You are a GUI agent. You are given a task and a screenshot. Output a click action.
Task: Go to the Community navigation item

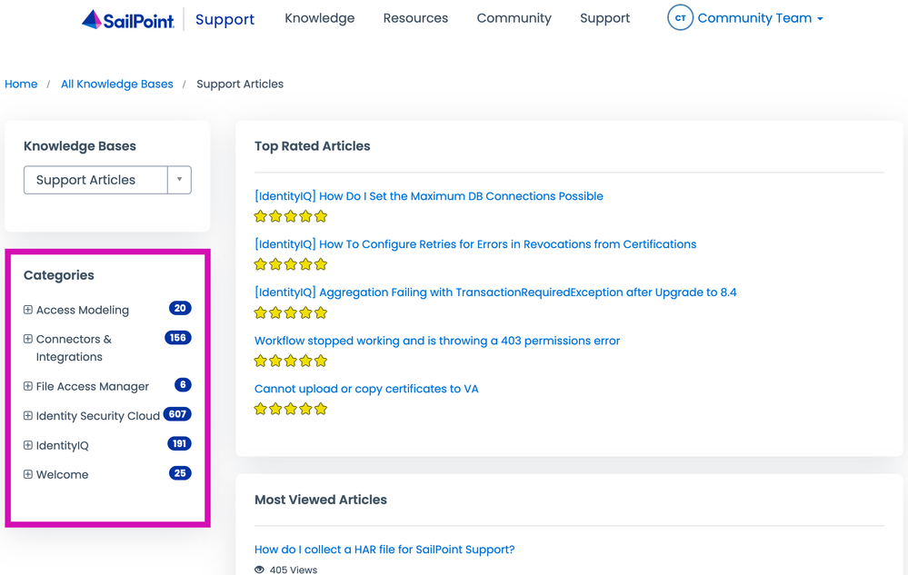click(514, 18)
